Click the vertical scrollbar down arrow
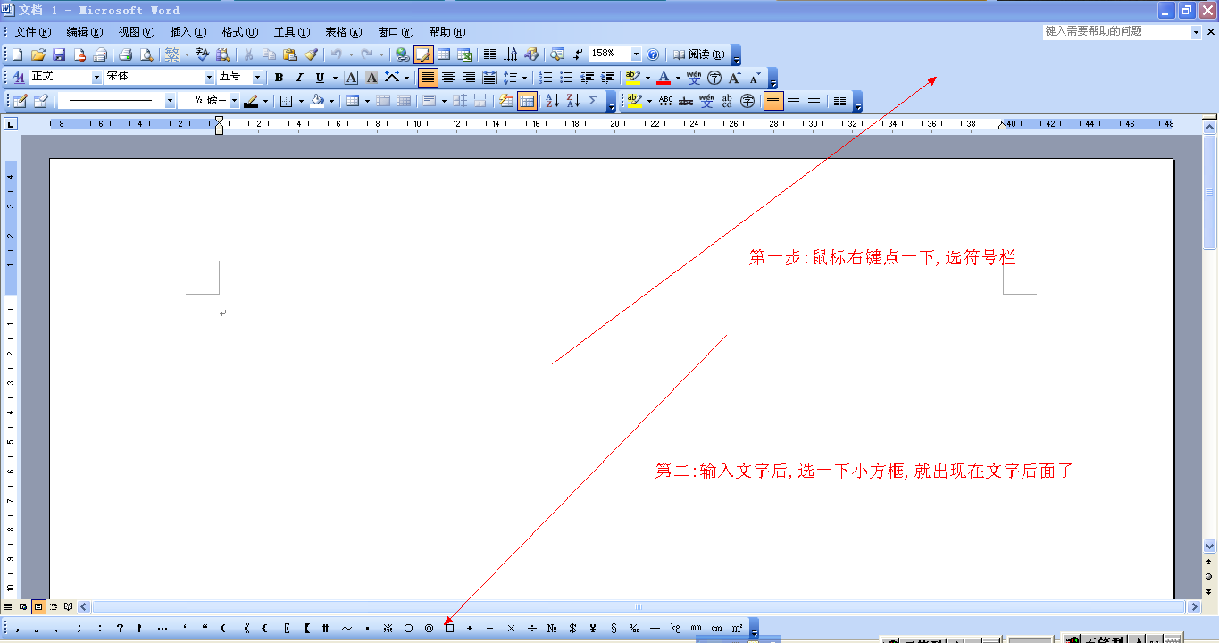 [x=1210, y=546]
